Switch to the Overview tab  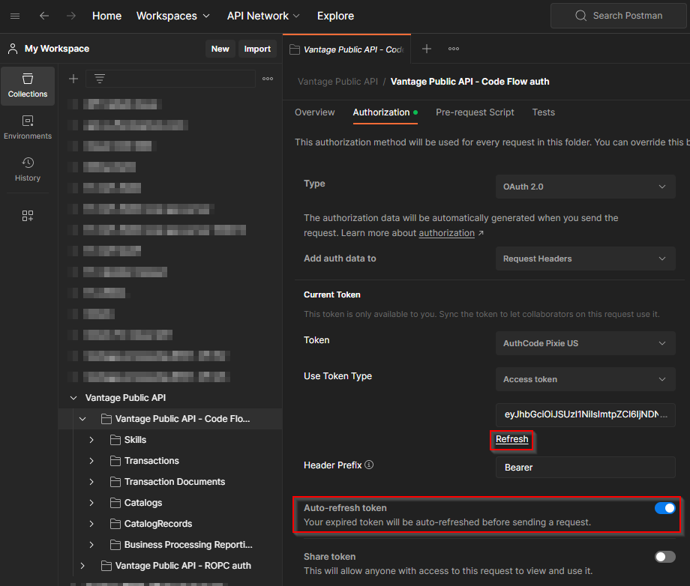click(314, 112)
